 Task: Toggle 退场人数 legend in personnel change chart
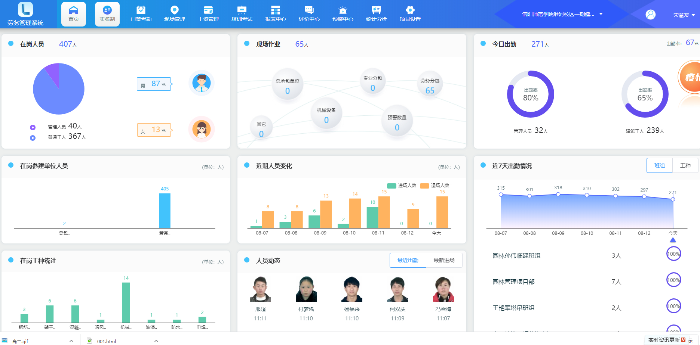point(435,186)
